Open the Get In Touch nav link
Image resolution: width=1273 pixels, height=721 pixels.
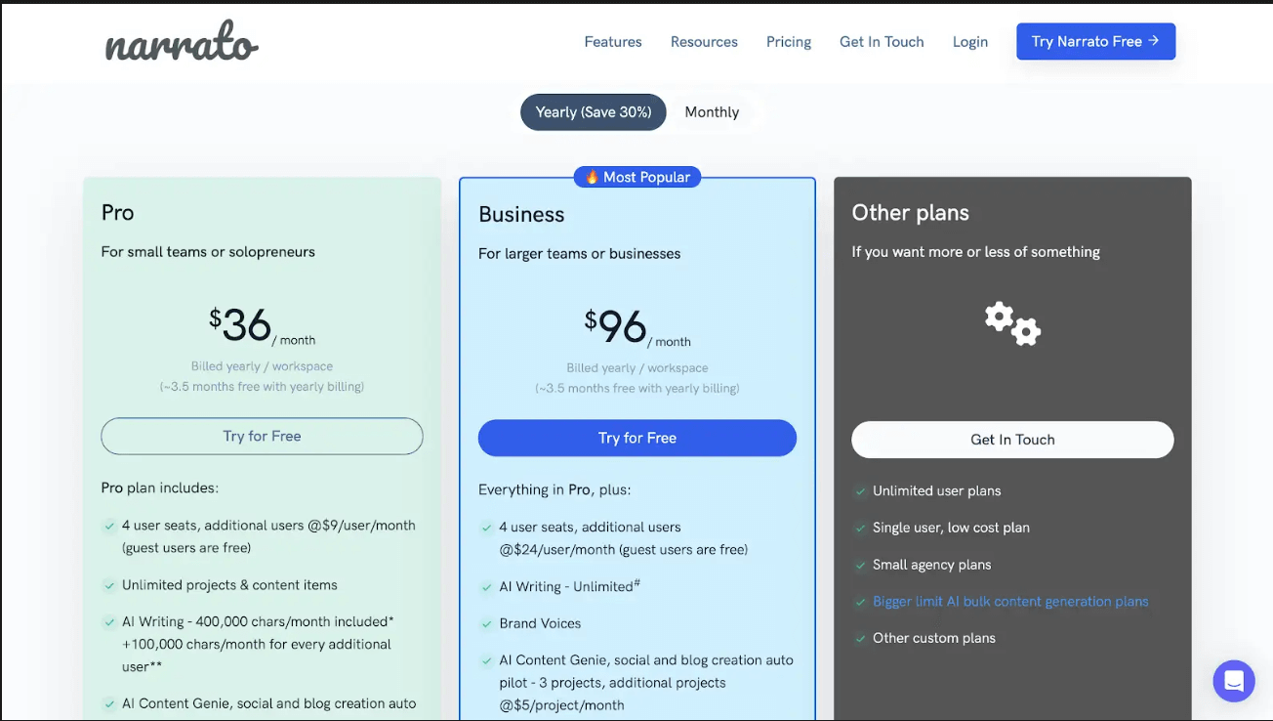pyautogui.click(x=882, y=42)
